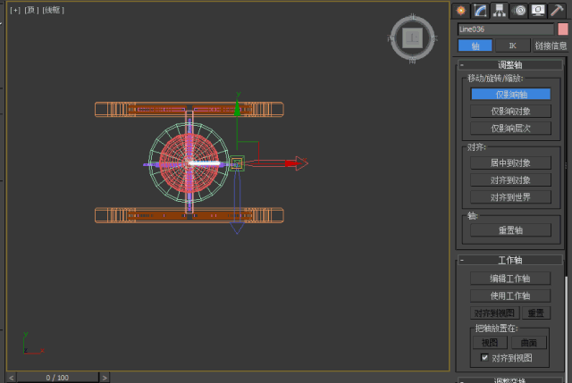Image resolution: width=572 pixels, height=383 pixels.
Task: Open the Motion panel tab
Action: click(x=519, y=10)
